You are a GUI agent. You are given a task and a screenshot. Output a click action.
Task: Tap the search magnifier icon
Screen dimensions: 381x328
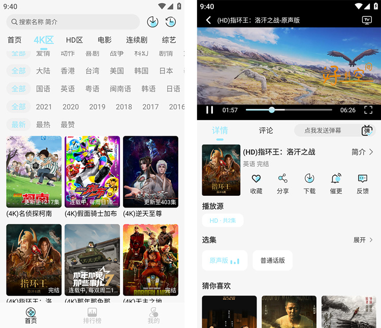(x=14, y=22)
